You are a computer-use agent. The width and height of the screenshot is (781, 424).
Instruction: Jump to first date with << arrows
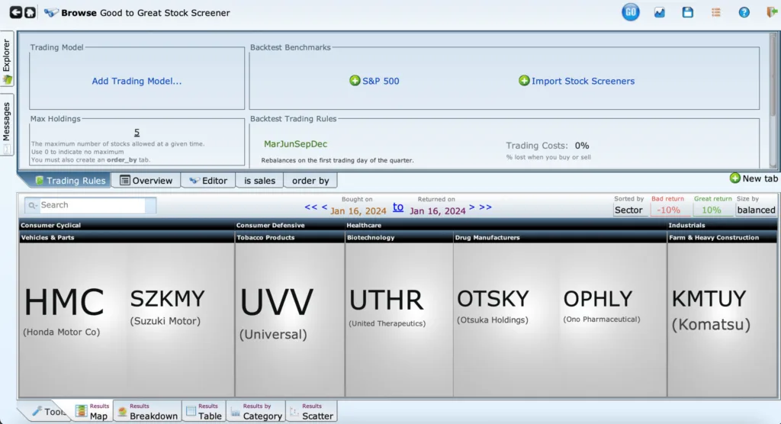311,207
